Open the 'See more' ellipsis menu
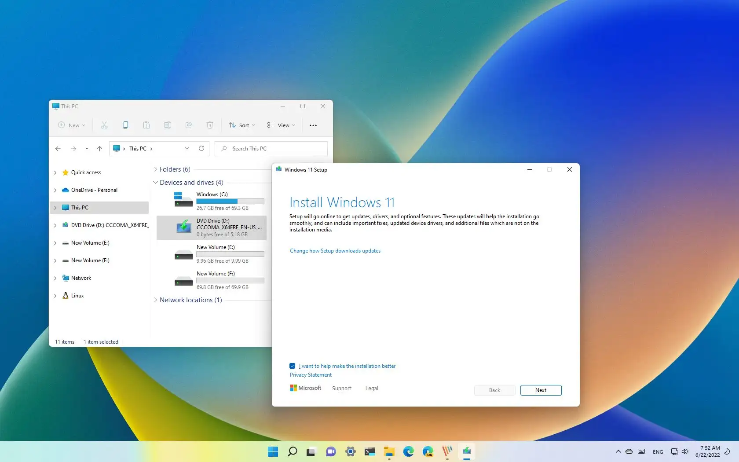739x462 pixels. tap(313, 125)
